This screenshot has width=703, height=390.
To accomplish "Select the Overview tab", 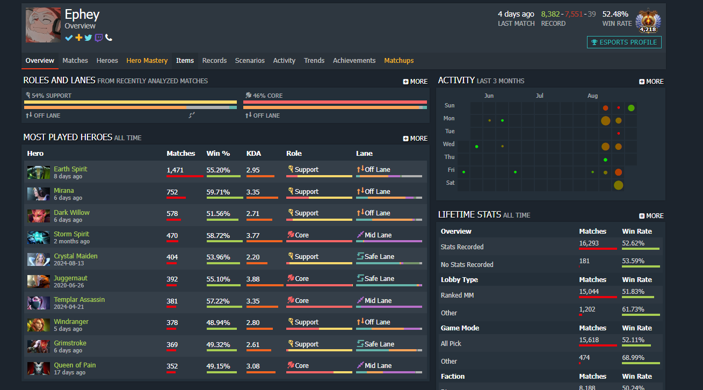I will coord(40,61).
